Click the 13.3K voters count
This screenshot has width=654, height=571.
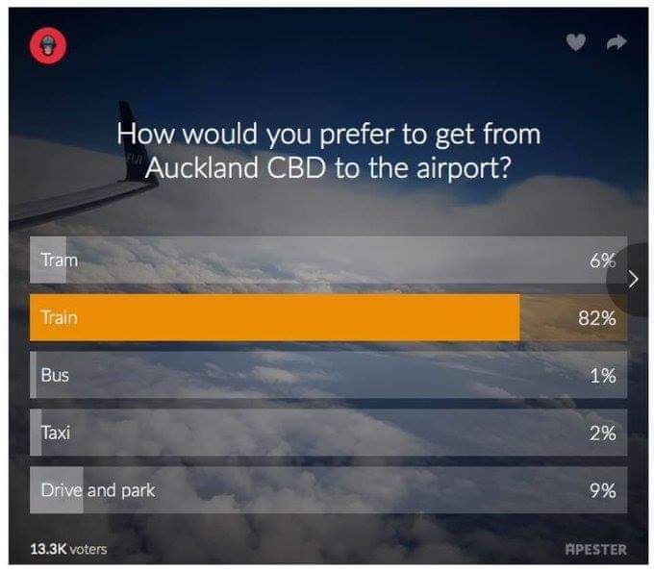coord(68,549)
